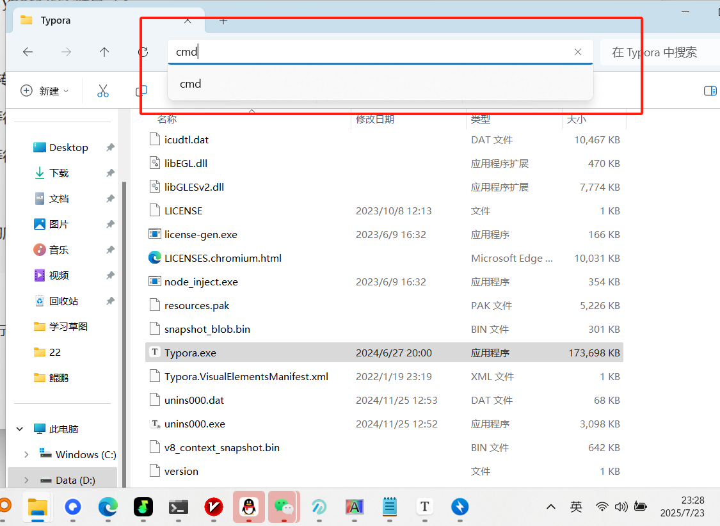Switch to Typora via taskbar T icon

[x=425, y=507]
